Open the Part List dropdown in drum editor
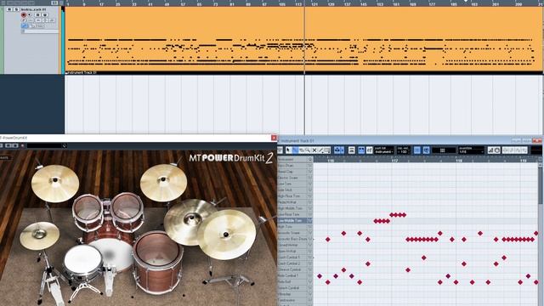The image size is (544, 306). point(384,150)
